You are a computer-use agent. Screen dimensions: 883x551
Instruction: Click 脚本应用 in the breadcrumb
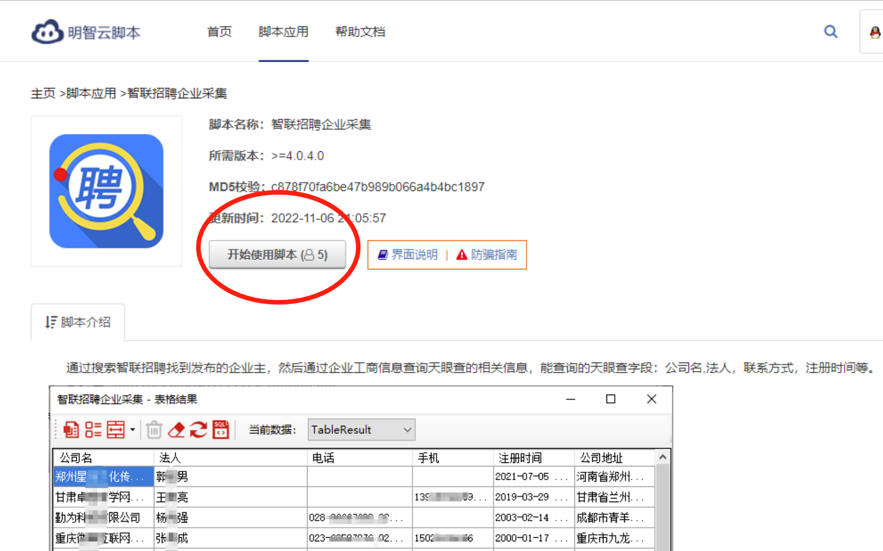point(91,93)
